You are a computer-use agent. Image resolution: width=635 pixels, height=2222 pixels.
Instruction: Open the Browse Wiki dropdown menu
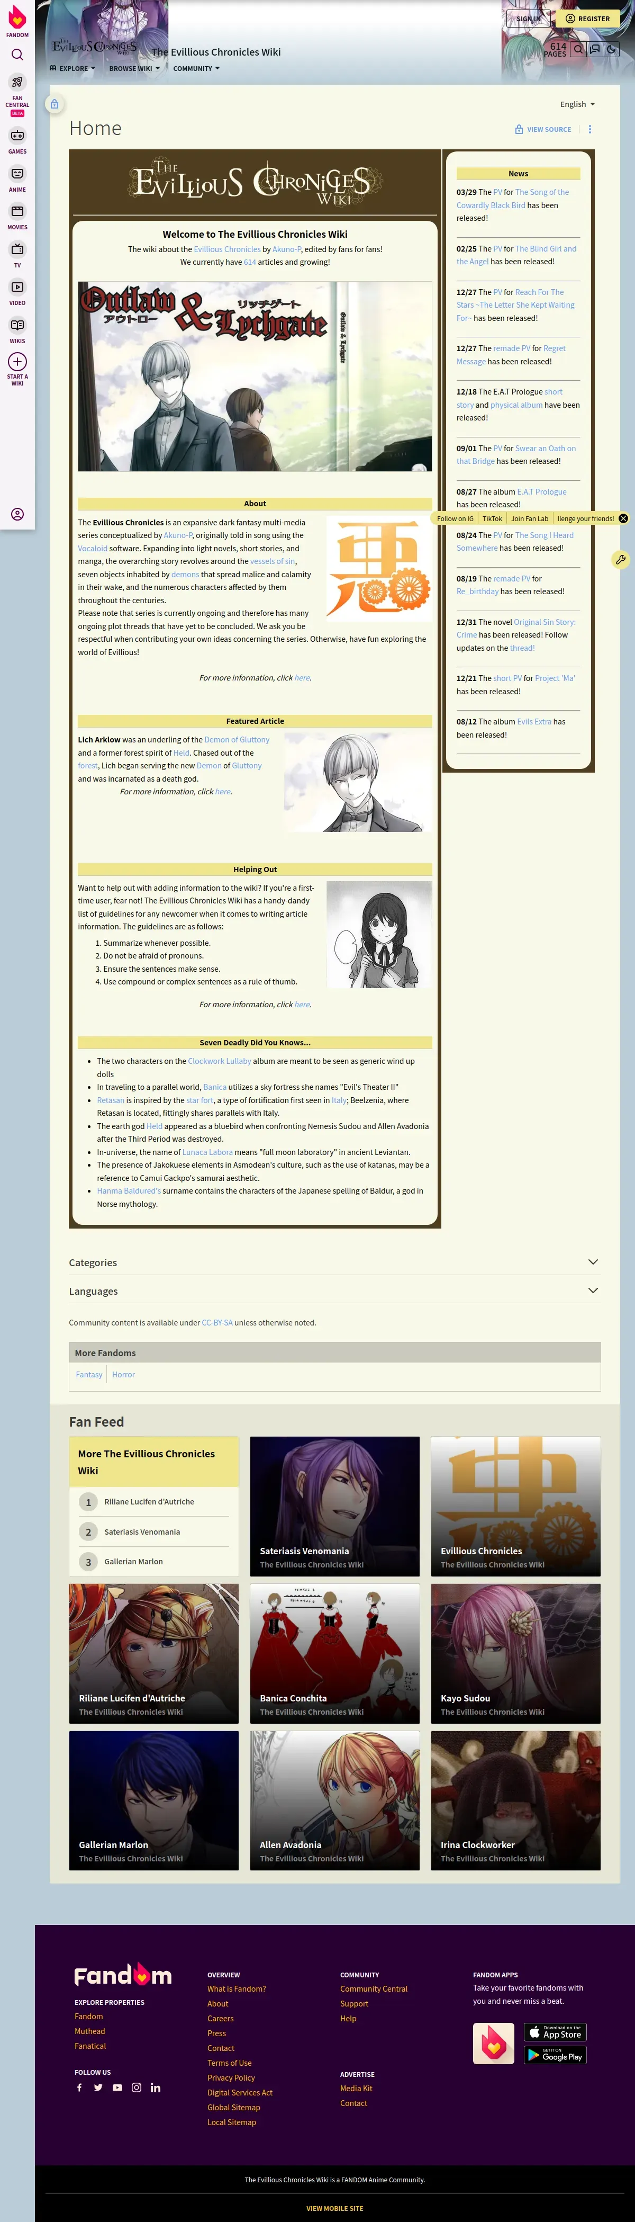click(x=134, y=68)
